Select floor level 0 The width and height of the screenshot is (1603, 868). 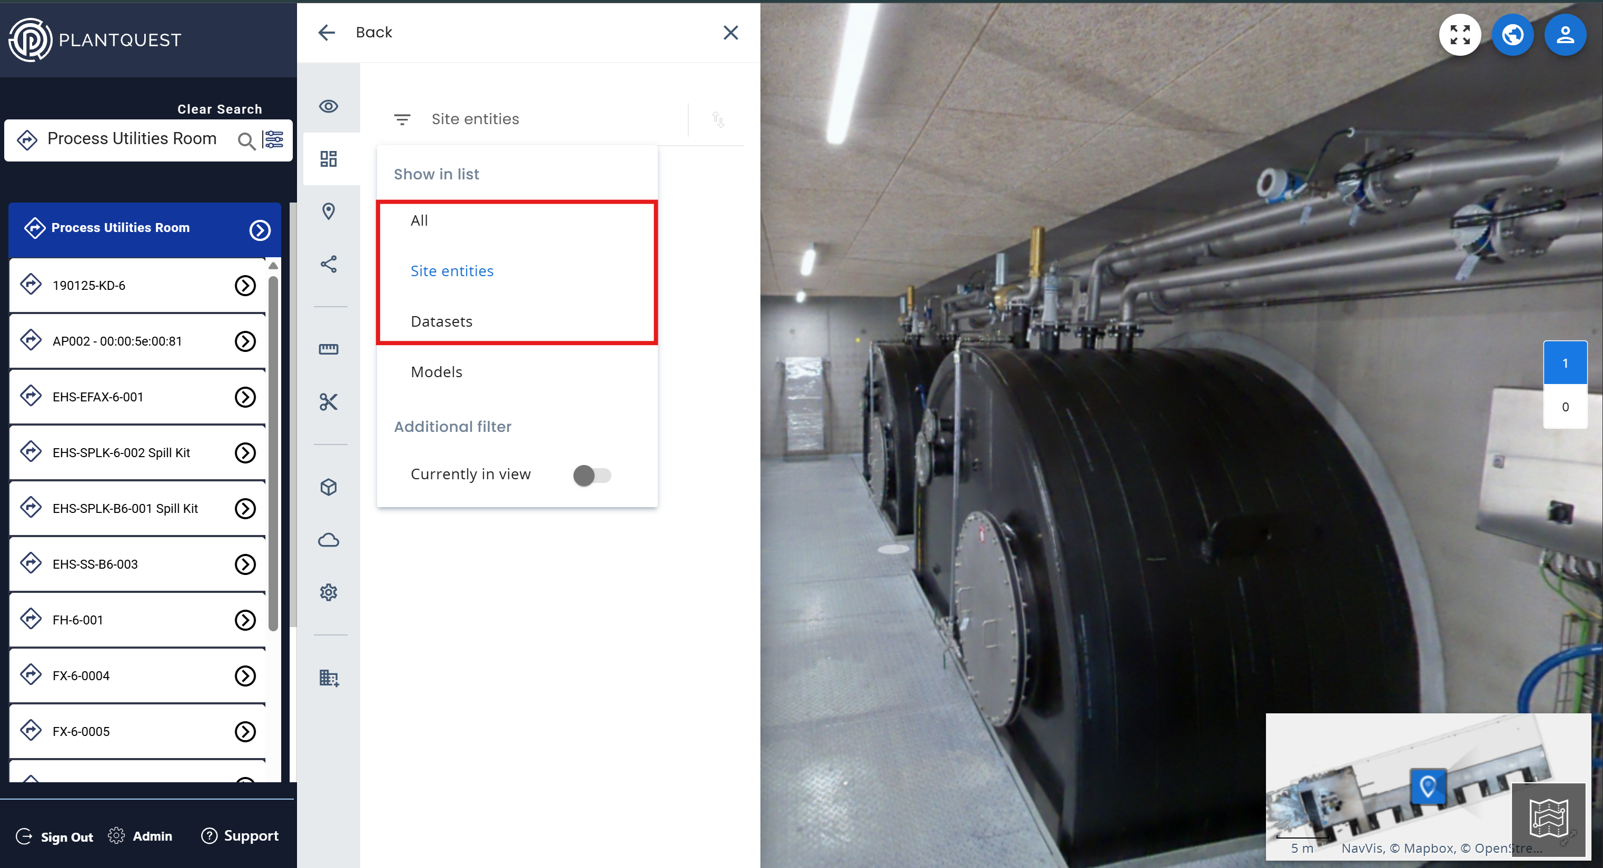[1565, 407]
